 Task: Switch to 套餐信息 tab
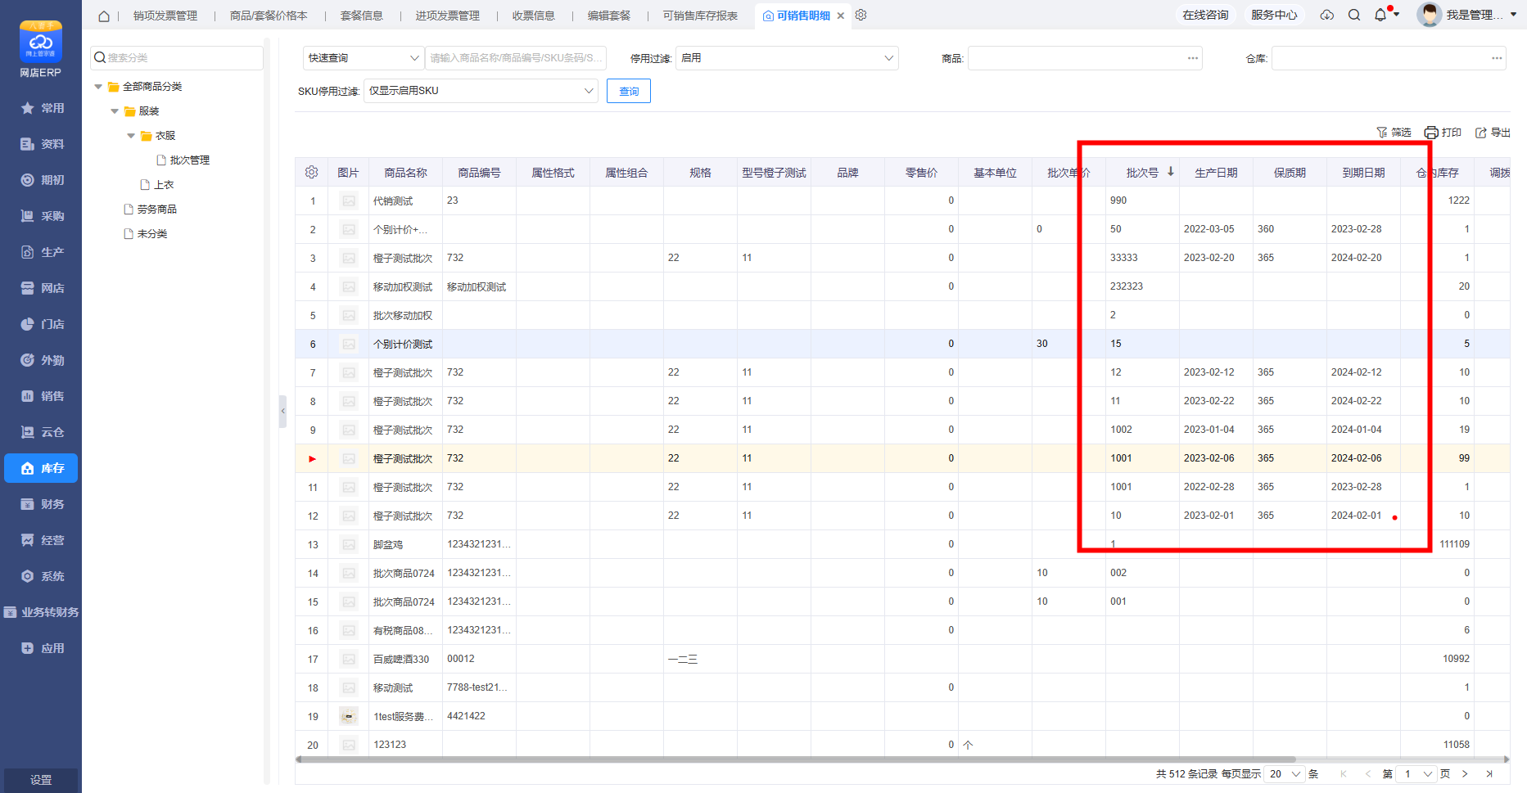(361, 16)
